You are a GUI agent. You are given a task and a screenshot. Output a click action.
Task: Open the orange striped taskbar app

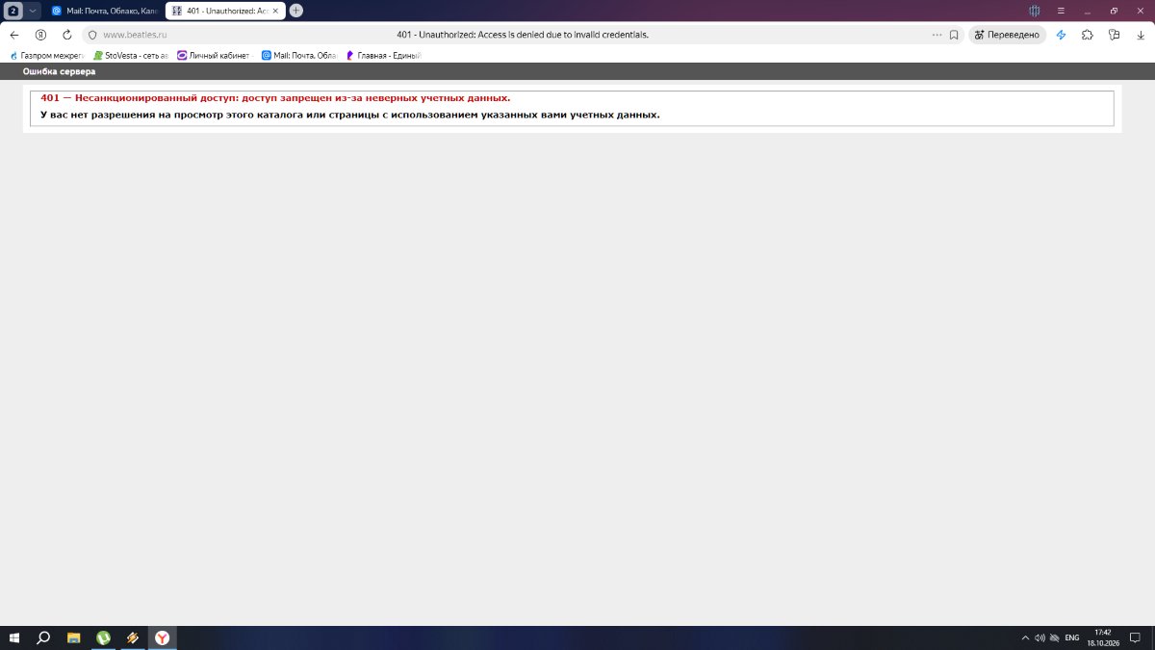tap(133, 637)
